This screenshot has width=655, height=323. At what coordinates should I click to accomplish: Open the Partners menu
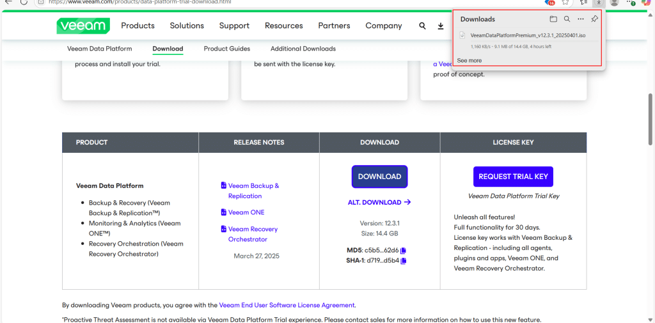tap(334, 26)
